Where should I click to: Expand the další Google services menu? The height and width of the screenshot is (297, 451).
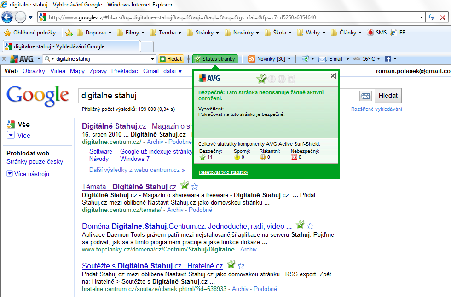(x=173, y=71)
